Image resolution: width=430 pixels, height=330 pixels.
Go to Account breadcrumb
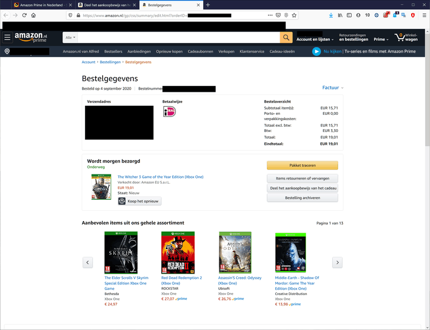click(x=89, y=62)
